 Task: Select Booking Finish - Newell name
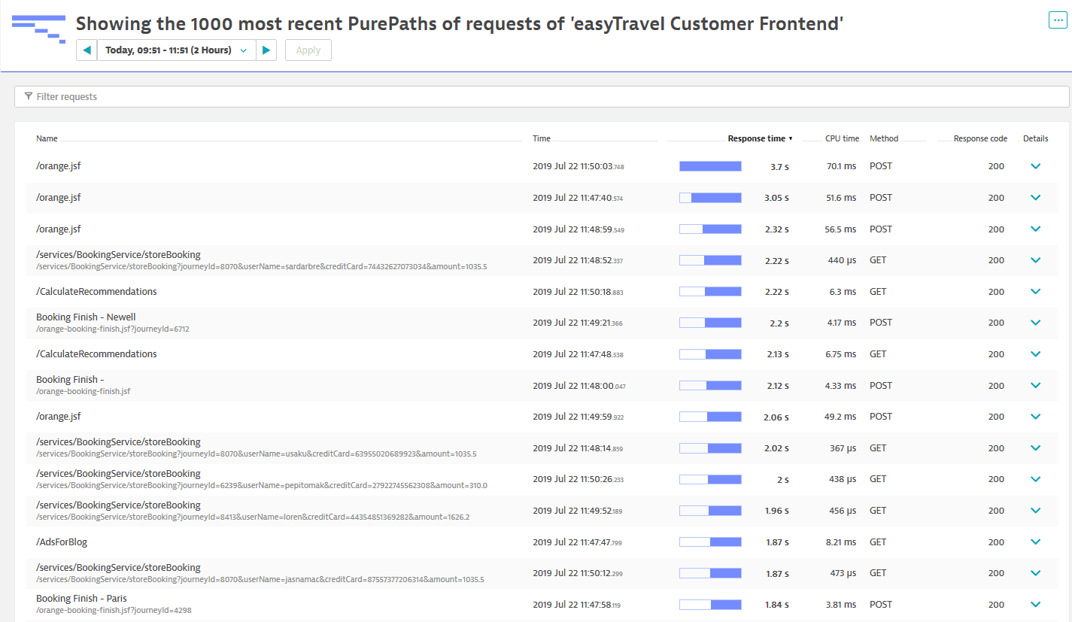coord(86,317)
